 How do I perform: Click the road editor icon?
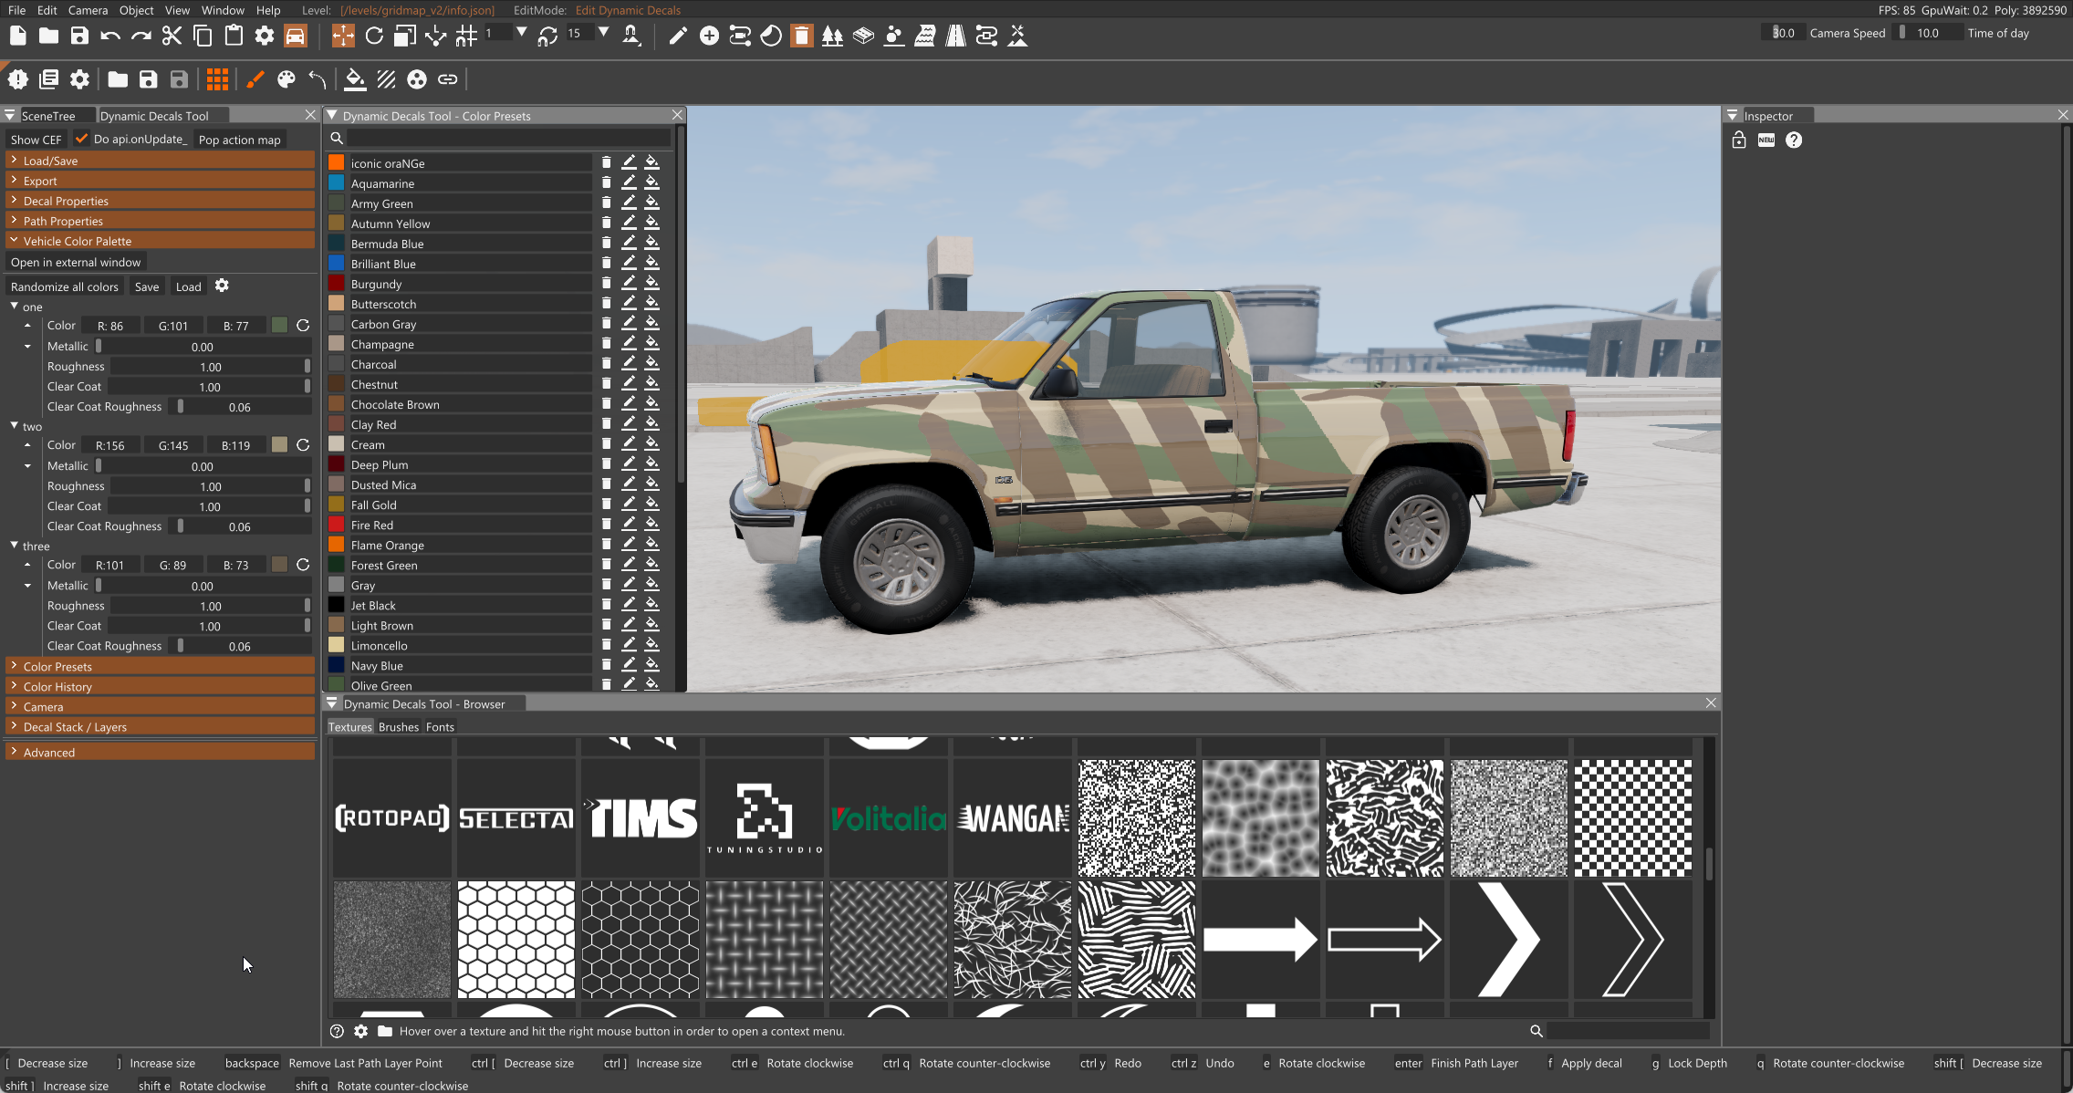[955, 36]
